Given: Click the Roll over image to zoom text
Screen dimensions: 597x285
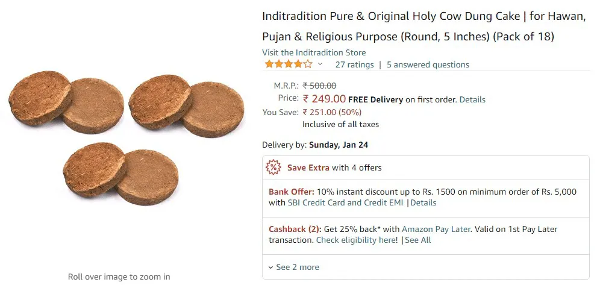Looking at the screenshot, I should [119, 277].
